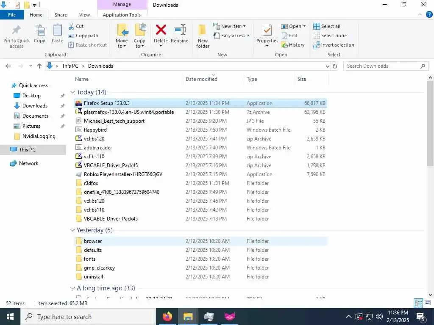Click Copy path in Clipboard group
Screen dimensions: 434x325
pos(83,36)
